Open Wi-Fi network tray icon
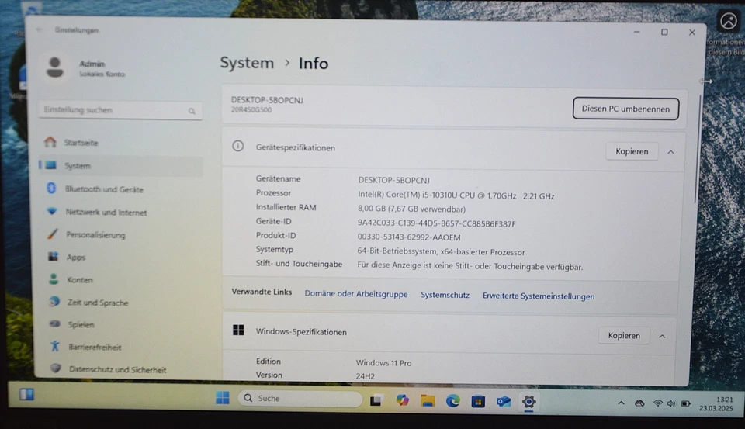Viewport: 745px width, 429px height. coord(658,403)
